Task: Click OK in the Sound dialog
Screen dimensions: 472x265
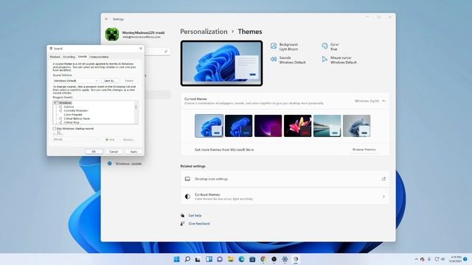Action: [x=94, y=152]
